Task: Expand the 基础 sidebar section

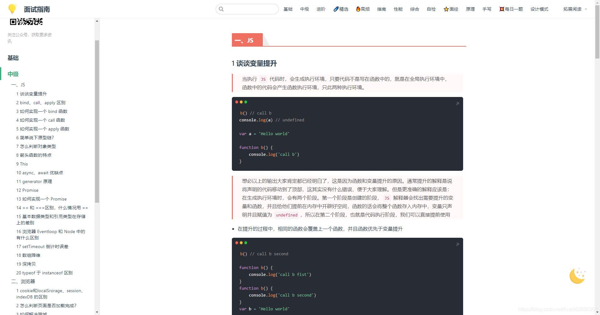Action: tap(13, 58)
